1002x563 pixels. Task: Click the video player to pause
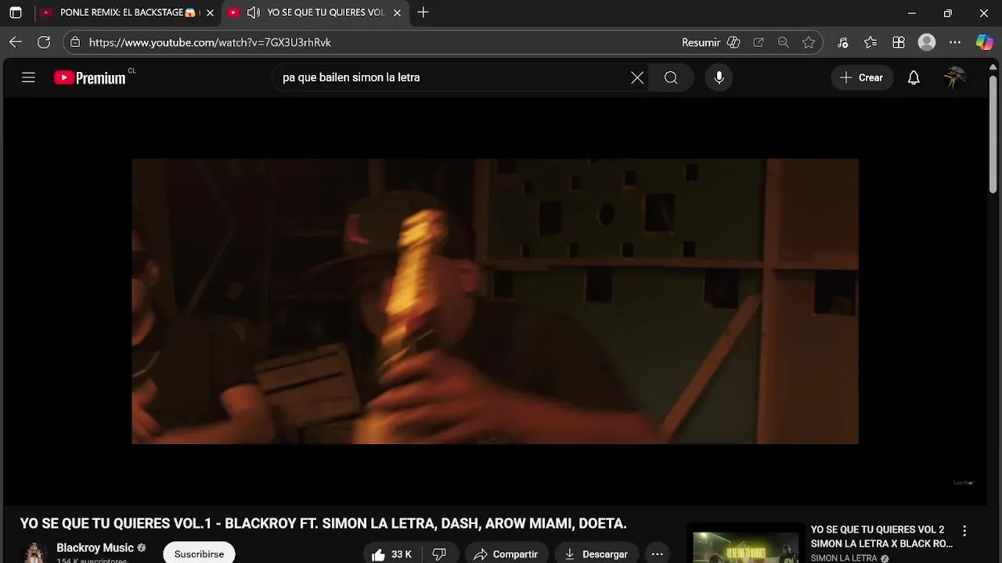[x=495, y=301]
